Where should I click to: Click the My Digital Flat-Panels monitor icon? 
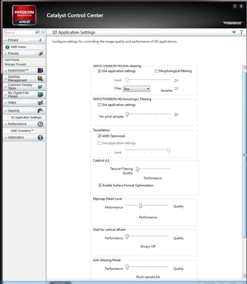coord(40,95)
